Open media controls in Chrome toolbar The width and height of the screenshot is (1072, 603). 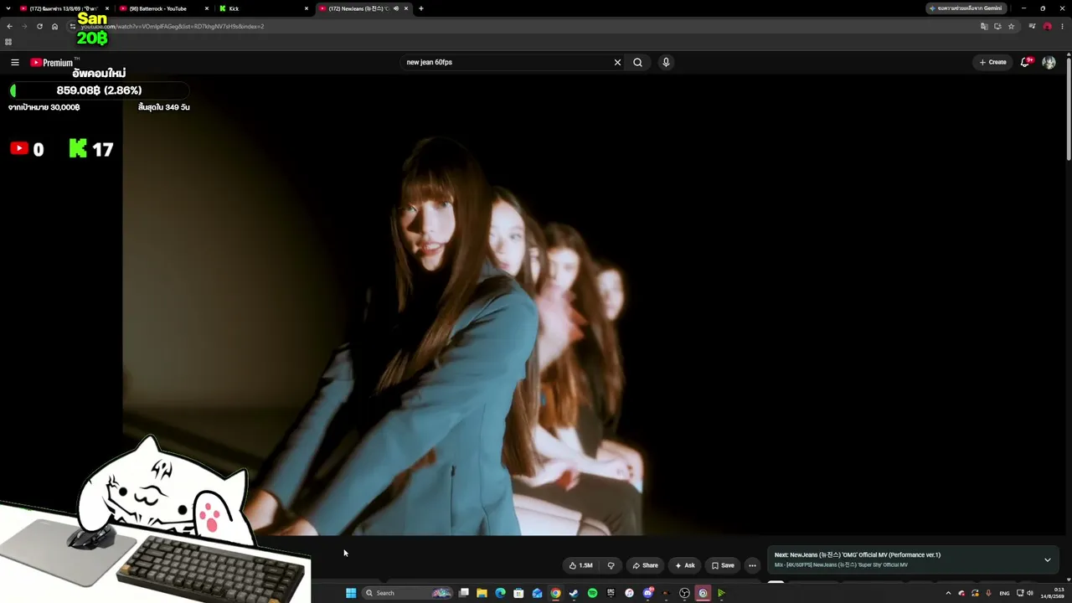click(1033, 26)
